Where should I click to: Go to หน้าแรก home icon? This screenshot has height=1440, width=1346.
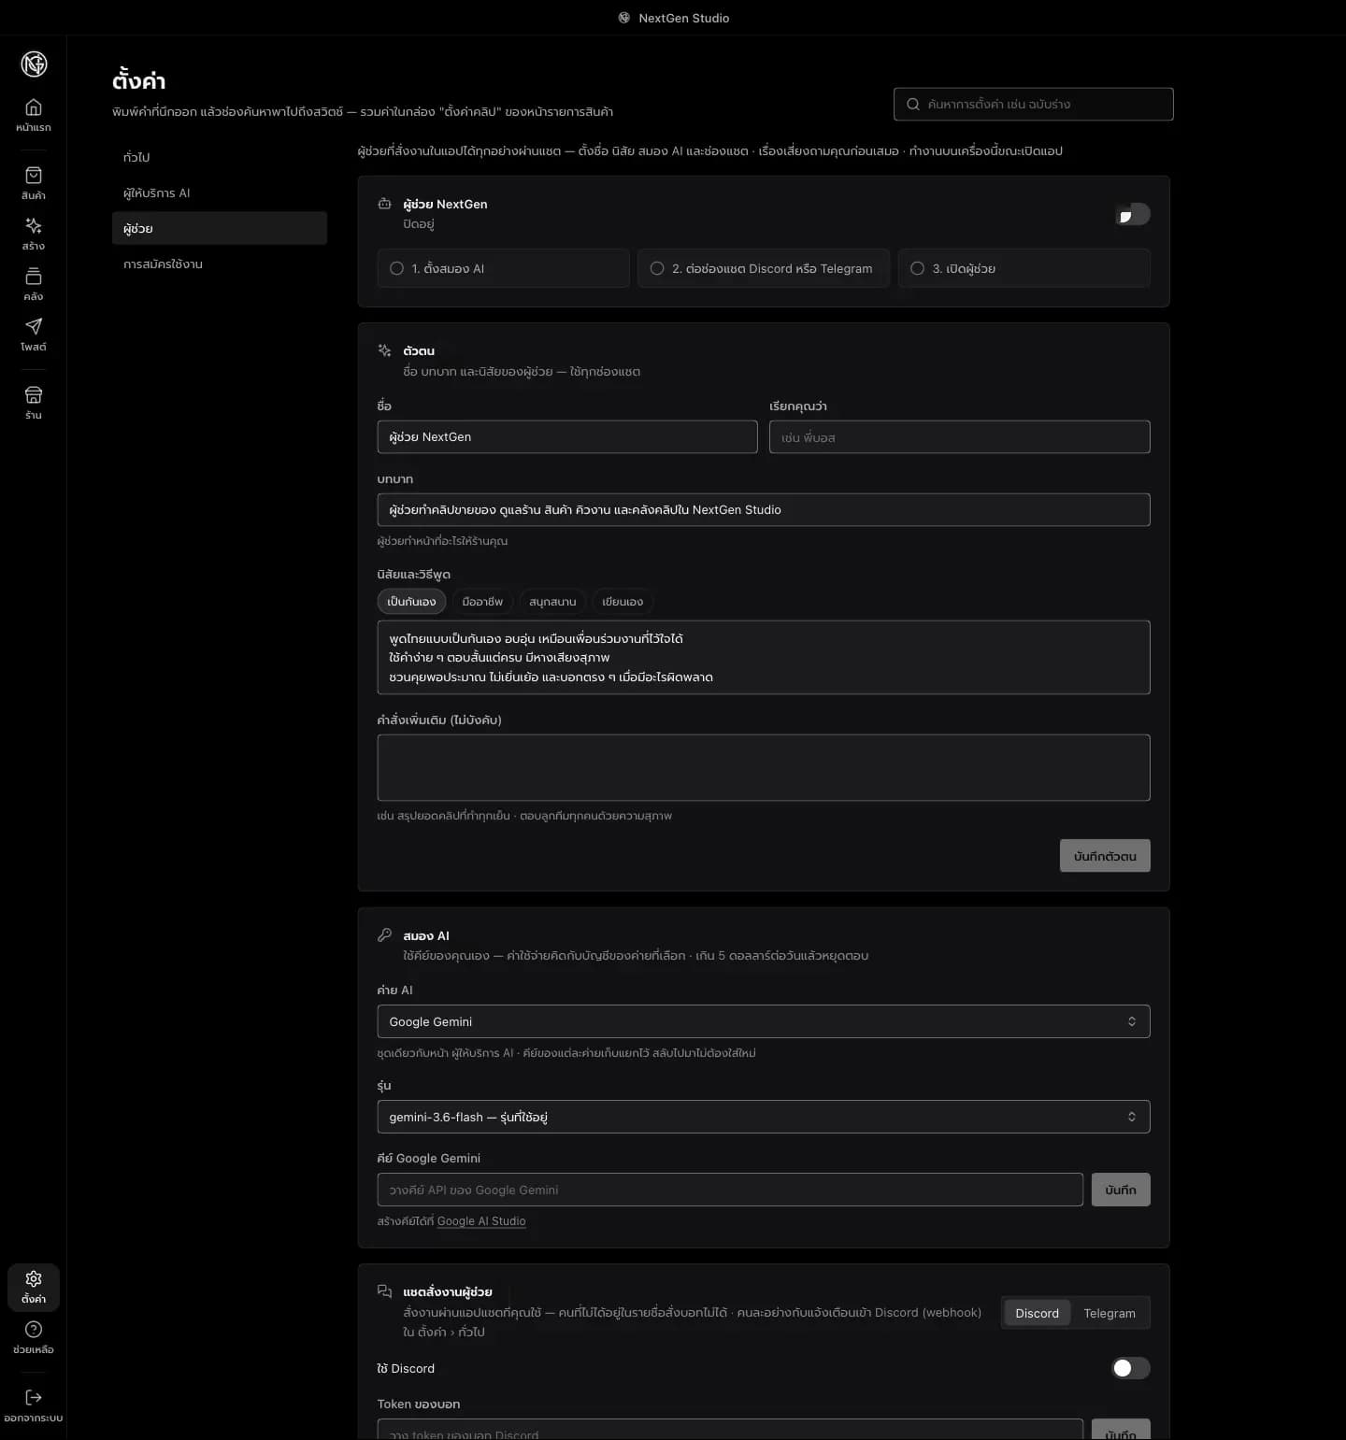point(34,107)
